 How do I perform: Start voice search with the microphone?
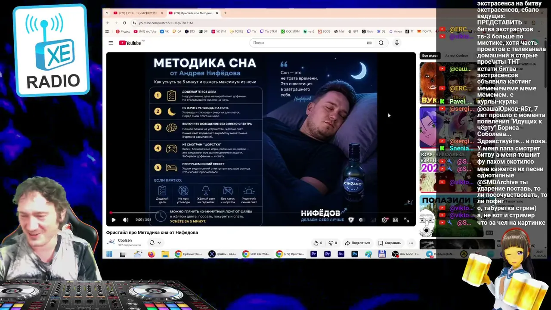tap(397, 43)
